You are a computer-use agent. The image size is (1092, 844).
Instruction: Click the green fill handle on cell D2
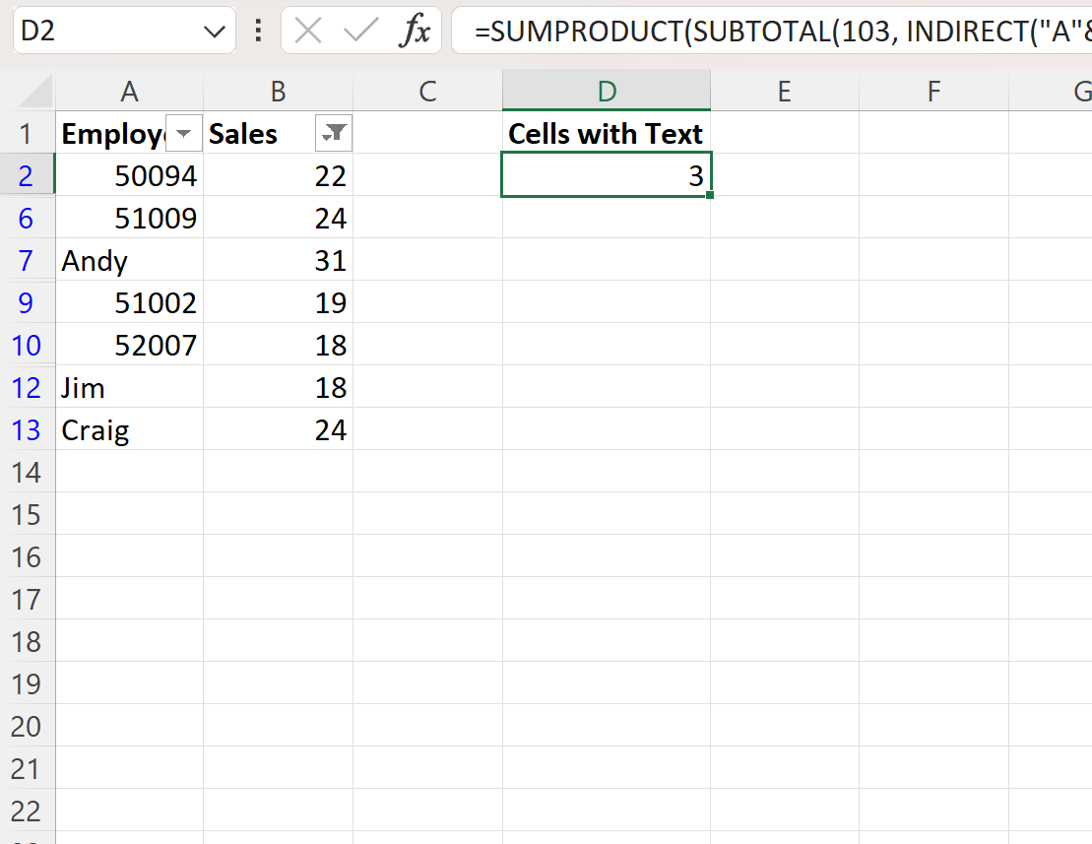tap(708, 196)
